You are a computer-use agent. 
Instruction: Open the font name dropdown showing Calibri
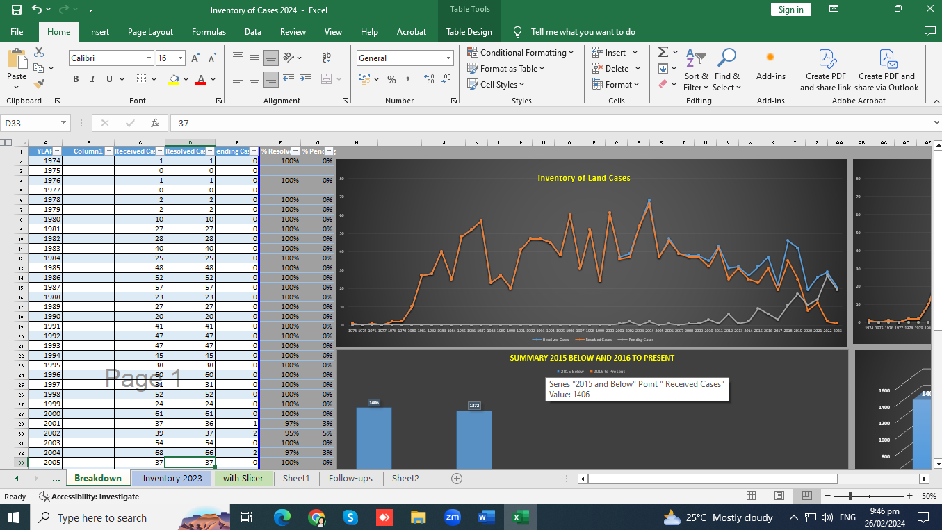149,58
